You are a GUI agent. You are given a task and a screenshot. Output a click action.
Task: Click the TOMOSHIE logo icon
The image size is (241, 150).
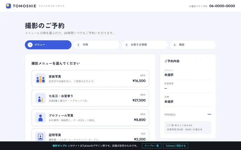click(x=8, y=6)
